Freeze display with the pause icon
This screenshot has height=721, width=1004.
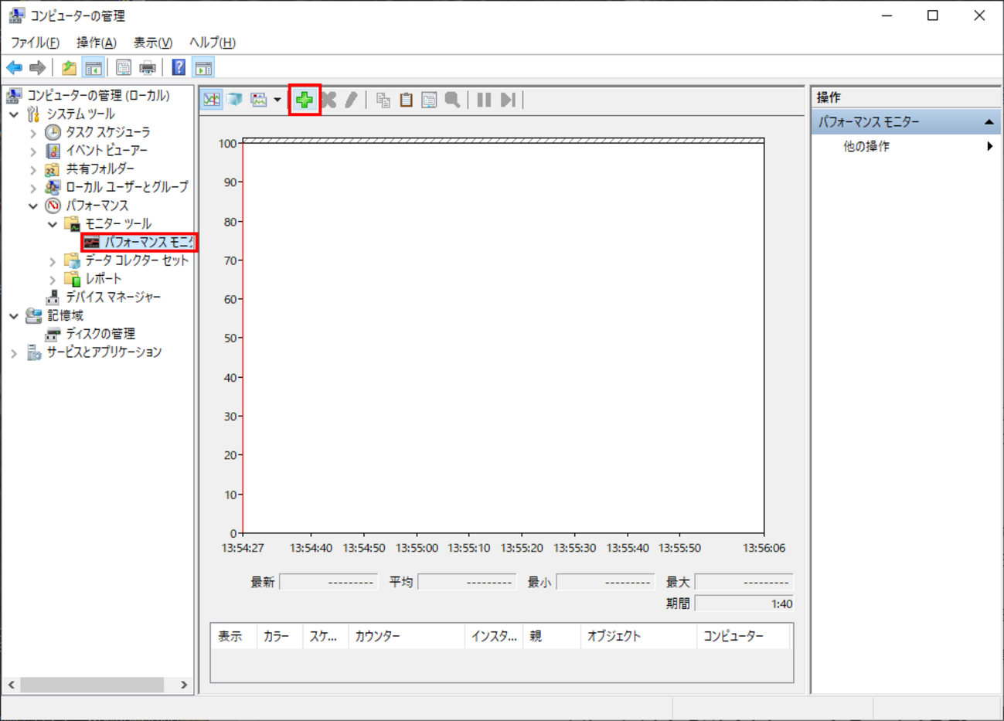(x=484, y=100)
